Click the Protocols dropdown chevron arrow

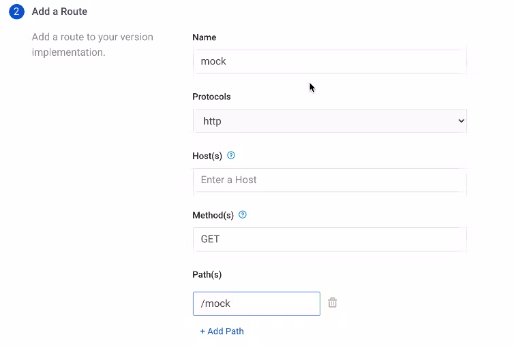[x=461, y=121]
